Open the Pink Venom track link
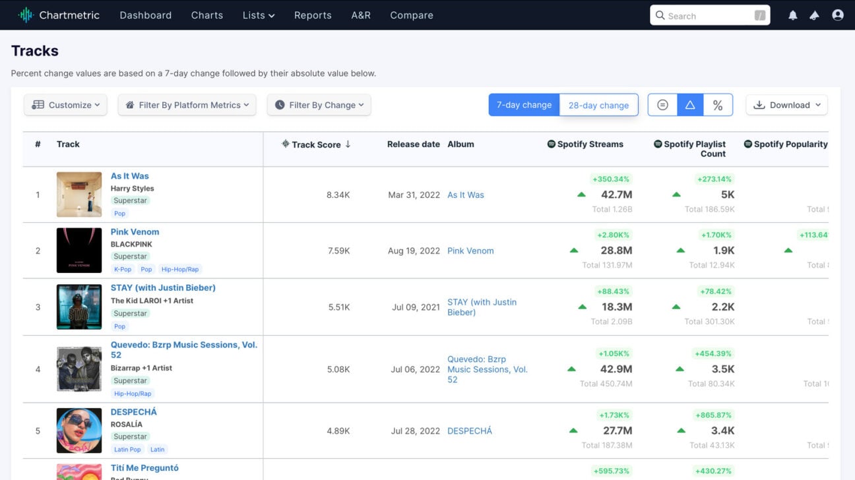The image size is (855, 480). [x=135, y=231]
